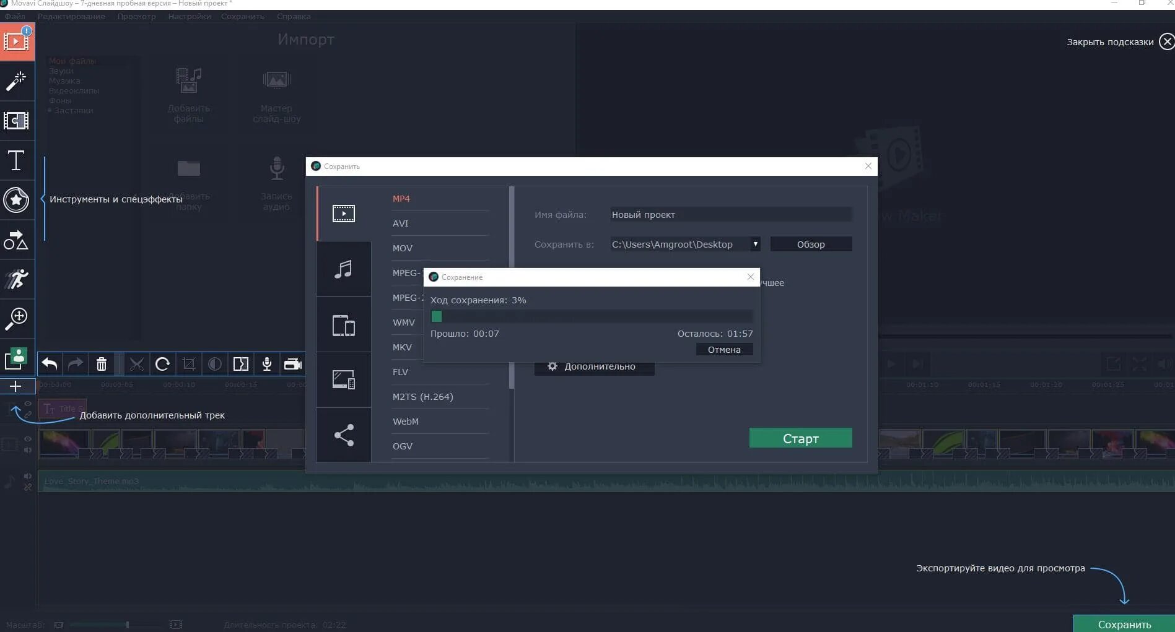Select the music note tab in export dialog

344,269
